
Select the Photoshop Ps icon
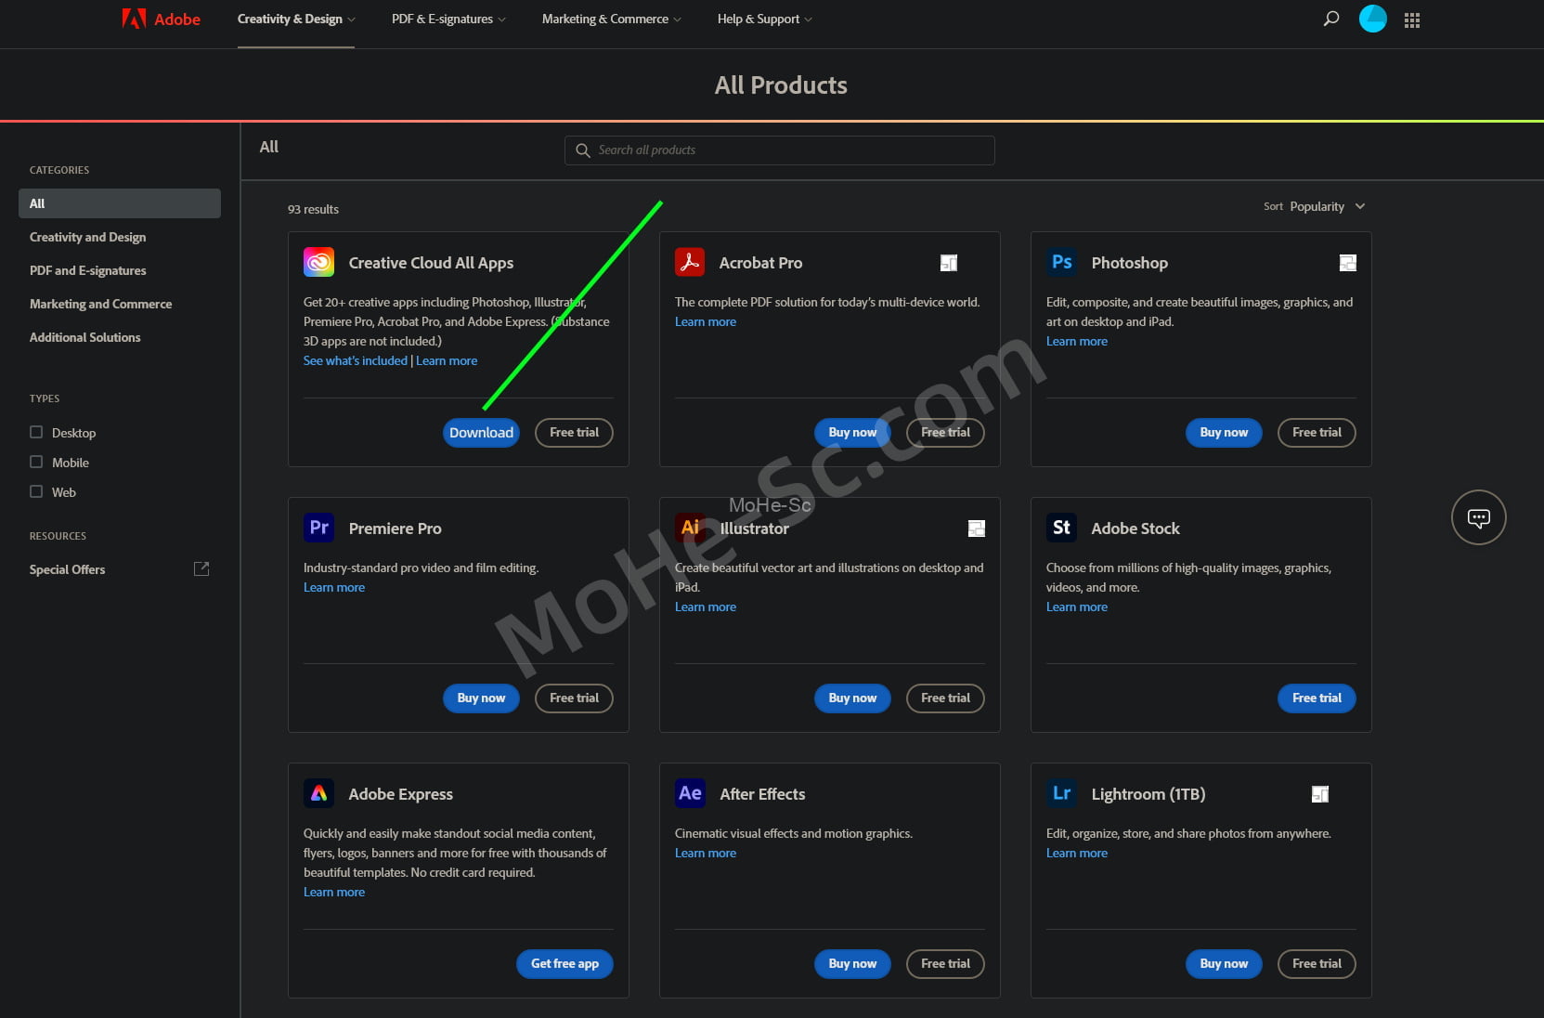tap(1061, 262)
